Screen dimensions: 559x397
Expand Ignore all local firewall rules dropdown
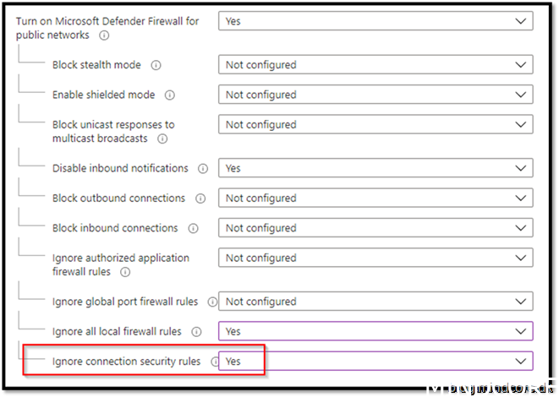375,332
